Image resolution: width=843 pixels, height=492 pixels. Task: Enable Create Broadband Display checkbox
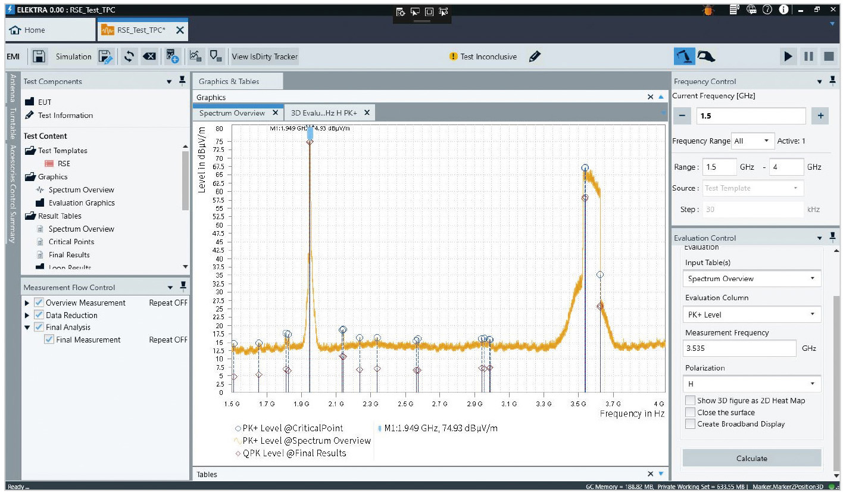click(x=690, y=424)
